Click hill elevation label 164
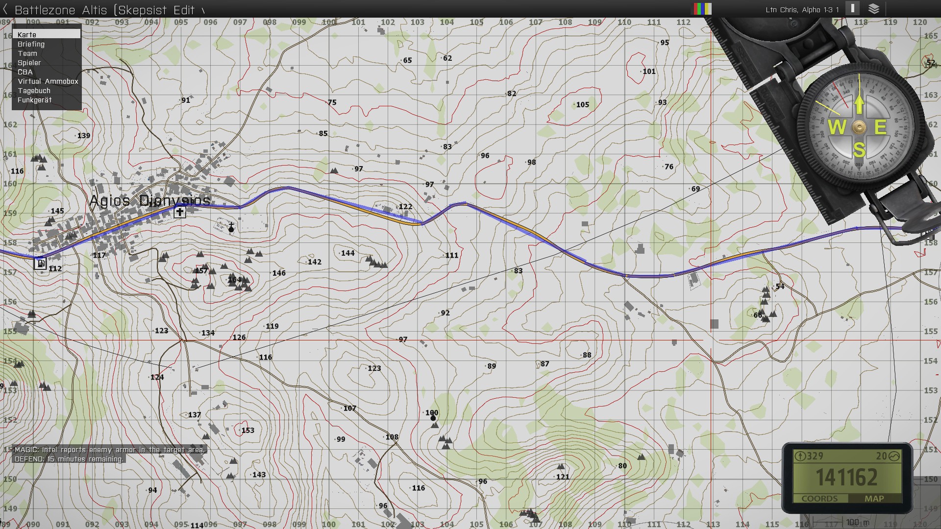This screenshot has width=941, height=529. tap(235, 280)
